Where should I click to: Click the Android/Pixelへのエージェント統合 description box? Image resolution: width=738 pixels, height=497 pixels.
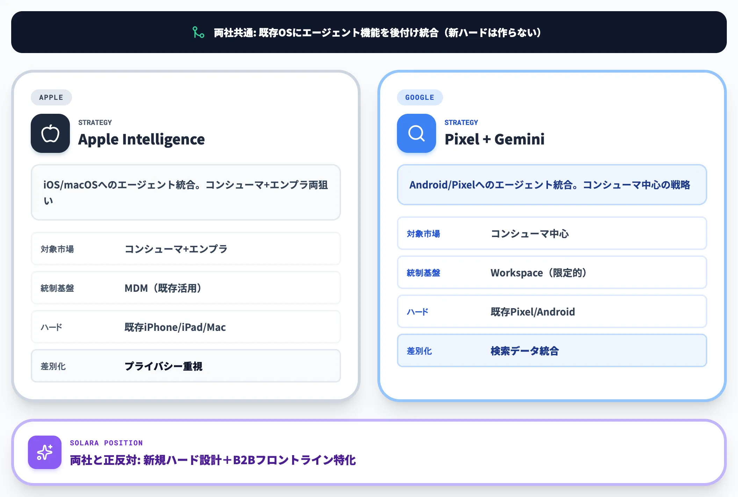click(552, 185)
